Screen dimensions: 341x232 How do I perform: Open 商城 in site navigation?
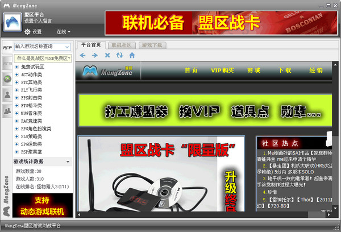tap(254, 71)
